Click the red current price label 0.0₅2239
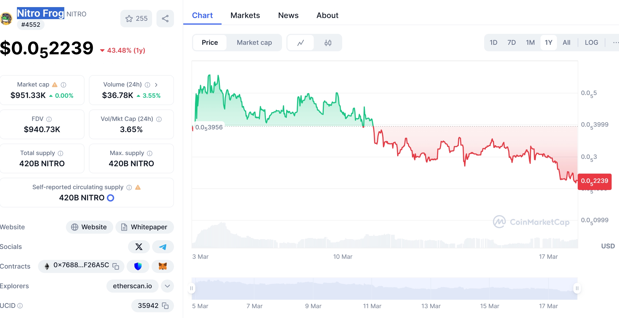 pyautogui.click(x=594, y=182)
